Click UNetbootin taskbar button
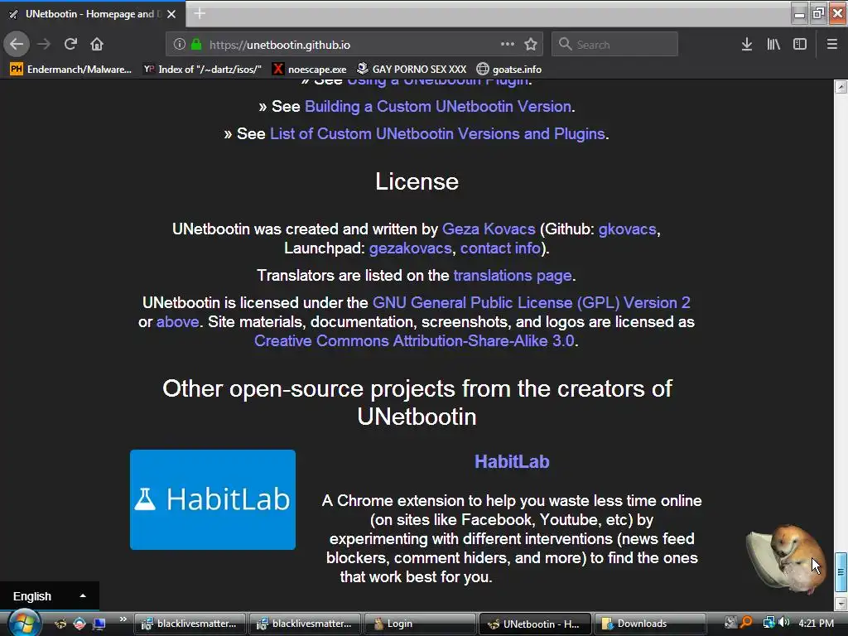 534,624
